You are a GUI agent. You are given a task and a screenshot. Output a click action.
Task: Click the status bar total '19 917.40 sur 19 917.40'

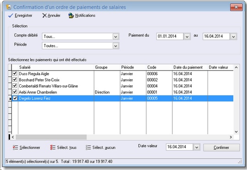[92, 161]
